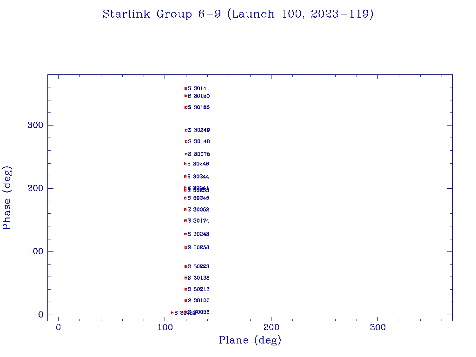
Task: Click the red marker beside S 30141
Action: click(185, 88)
